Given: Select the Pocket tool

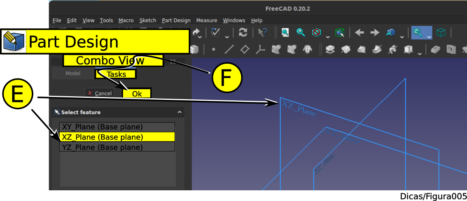Looking at the screenshot, I should (x=435, y=49).
